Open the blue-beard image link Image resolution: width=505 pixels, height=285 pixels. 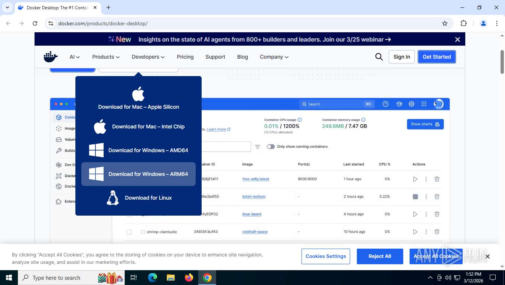[252, 214]
